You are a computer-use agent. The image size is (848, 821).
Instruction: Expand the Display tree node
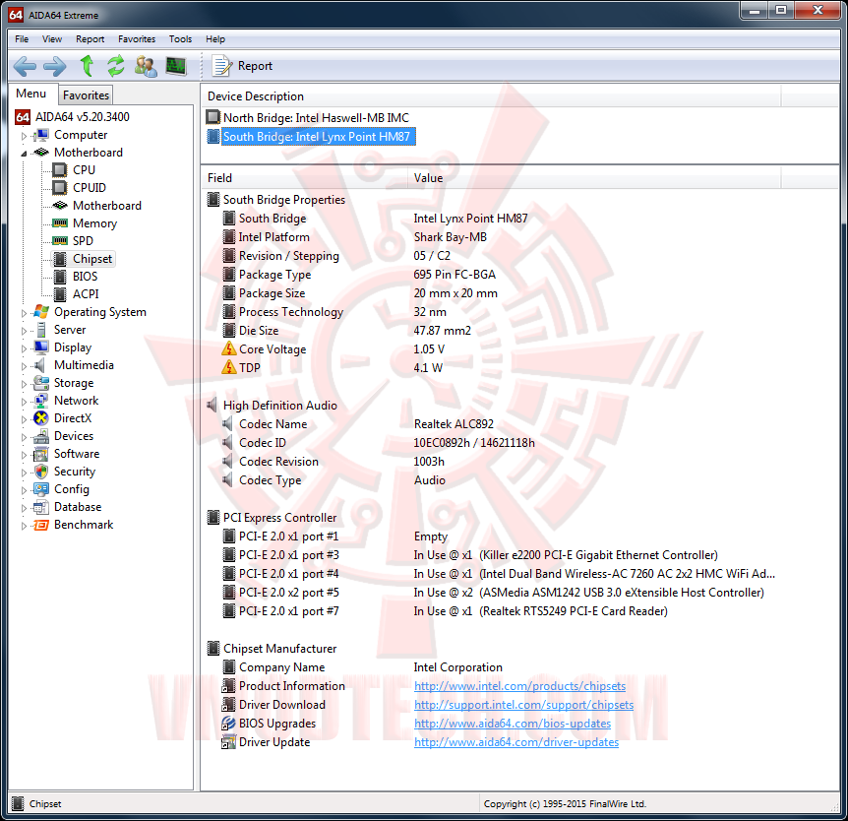click(24, 348)
